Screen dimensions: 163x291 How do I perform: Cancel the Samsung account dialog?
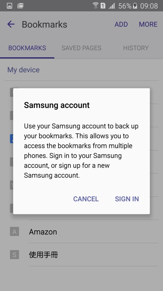pyautogui.click(x=86, y=199)
